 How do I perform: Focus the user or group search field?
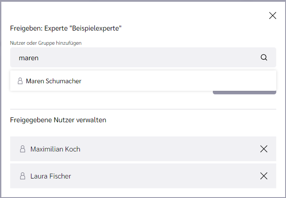tap(143, 58)
